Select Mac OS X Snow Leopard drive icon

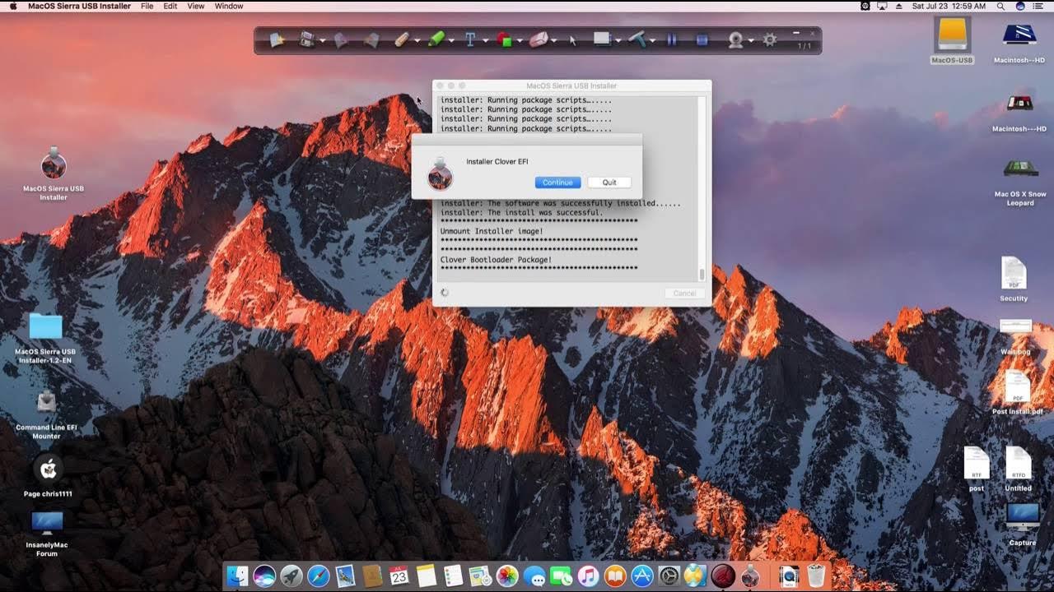click(1019, 183)
